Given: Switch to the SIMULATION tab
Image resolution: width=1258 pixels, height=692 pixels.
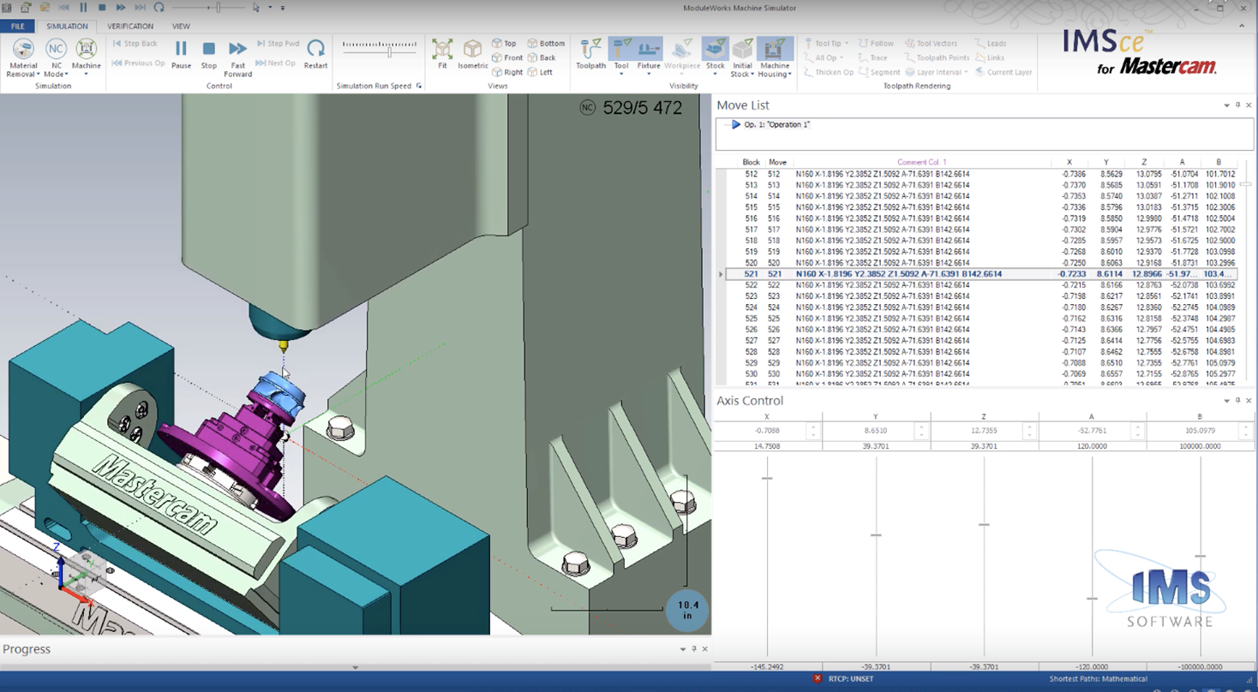Looking at the screenshot, I should (67, 27).
